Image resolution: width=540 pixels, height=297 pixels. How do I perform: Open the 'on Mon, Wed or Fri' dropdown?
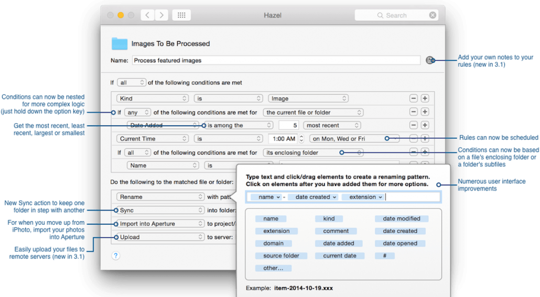354,139
